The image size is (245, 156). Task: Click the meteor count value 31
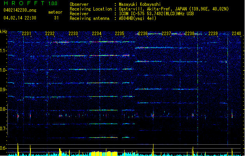pos(56,18)
